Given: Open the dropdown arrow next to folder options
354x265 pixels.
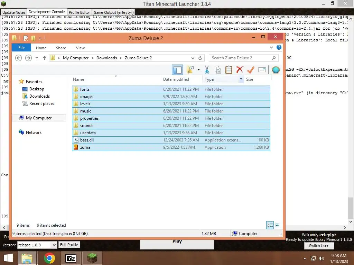Looking at the screenshot, I should 198,70.
